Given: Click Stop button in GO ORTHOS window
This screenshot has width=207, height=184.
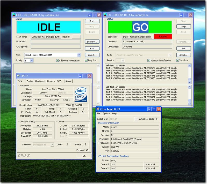Looking at the screenshot, I should tap(183, 26).
